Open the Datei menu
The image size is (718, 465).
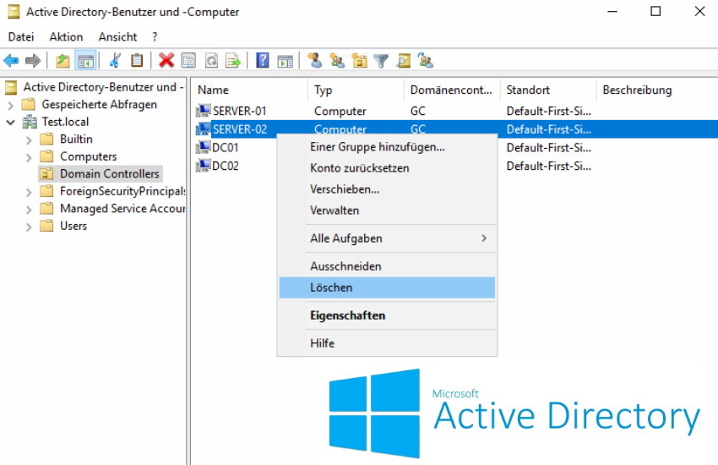[21, 36]
